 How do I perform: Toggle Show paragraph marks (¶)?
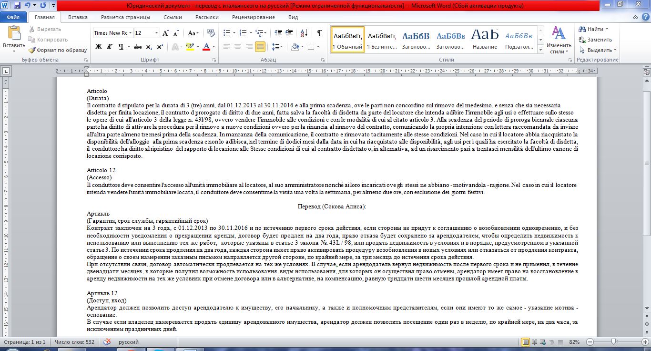(x=319, y=33)
